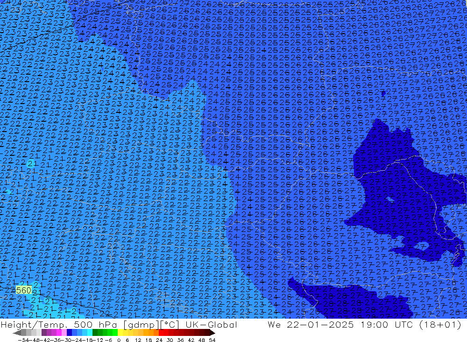Select the 500 hPa level text
This screenshot has height=342, width=467.
click(x=95, y=325)
